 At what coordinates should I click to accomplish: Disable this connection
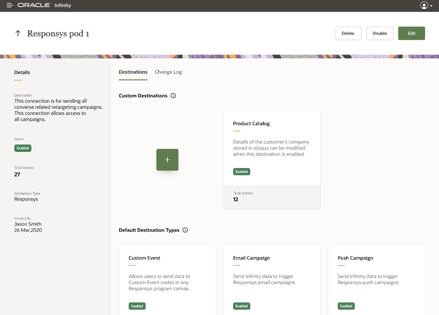pyautogui.click(x=380, y=33)
